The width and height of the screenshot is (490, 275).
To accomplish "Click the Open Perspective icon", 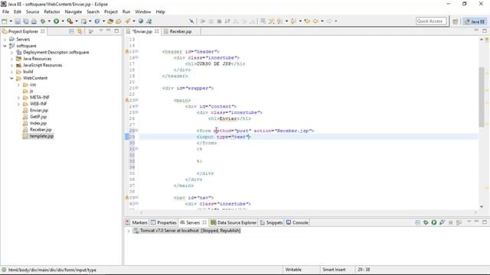I will 456,21.
